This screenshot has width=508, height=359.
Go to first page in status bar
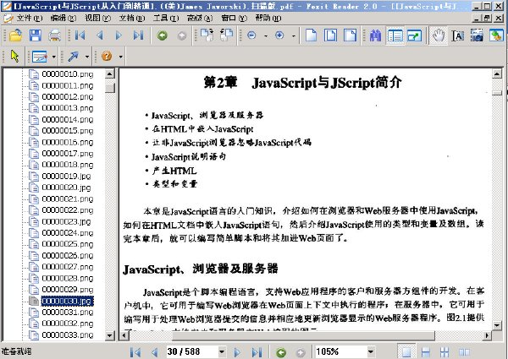tap(135, 352)
